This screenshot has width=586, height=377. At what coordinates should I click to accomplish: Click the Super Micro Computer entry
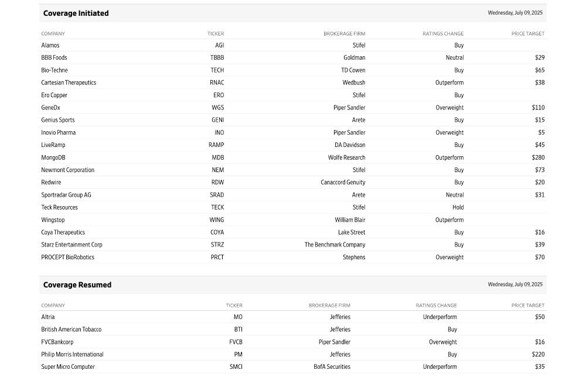(68, 367)
